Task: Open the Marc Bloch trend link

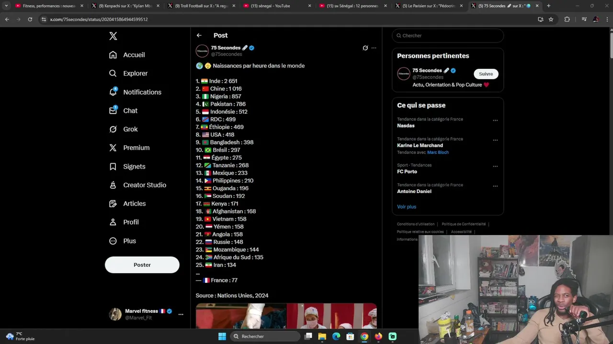Action: [x=438, y=152]
